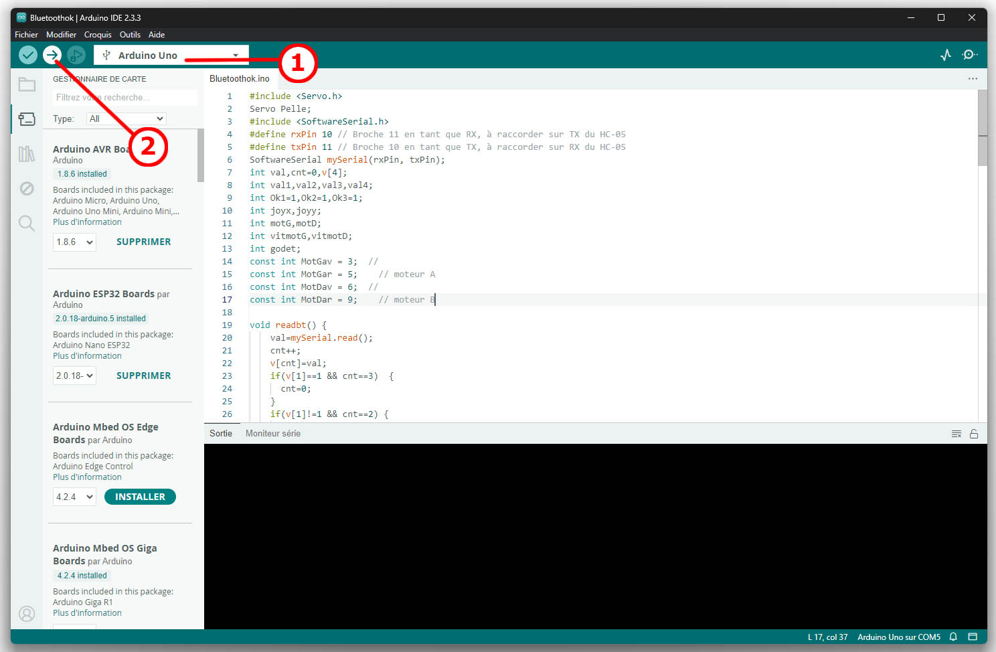The image size is (996, 652).
Task: Click SUPPRIMER for Arduino ESP32 Boards
Action: point(143,376)
